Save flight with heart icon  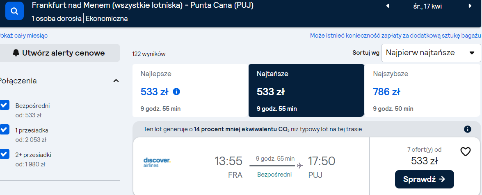(466, 152)
